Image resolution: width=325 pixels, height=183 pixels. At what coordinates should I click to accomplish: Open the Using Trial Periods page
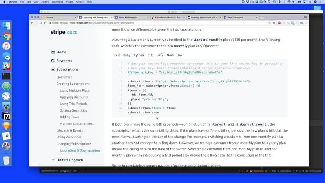pyautogui.click(x=73, y=104)
